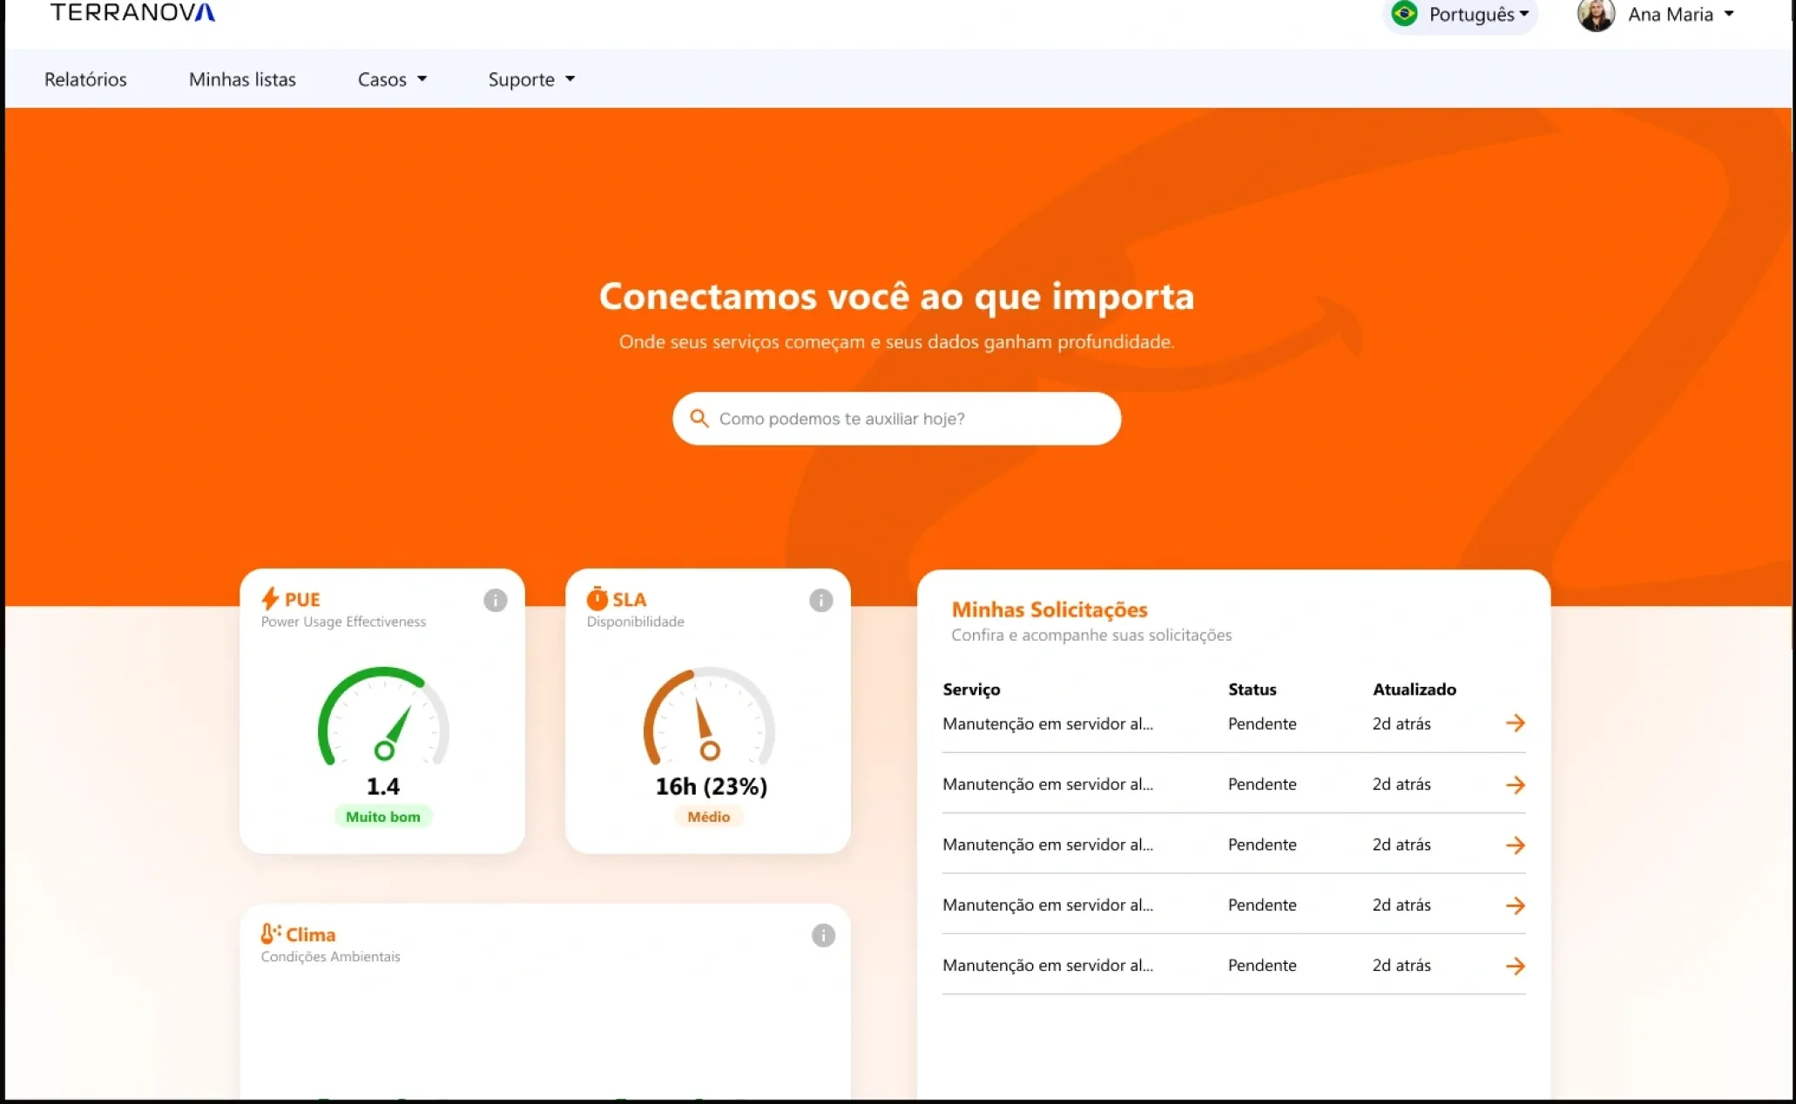Click the Minhas Solicitações heading
This screenshot has width=1796, height=1104.
pos(1050,609)
